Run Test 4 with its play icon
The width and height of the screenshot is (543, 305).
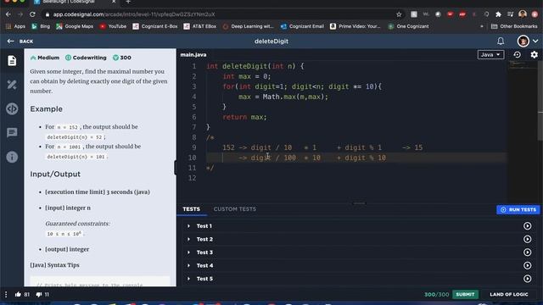pyautogui.click(x=527, y=265)
